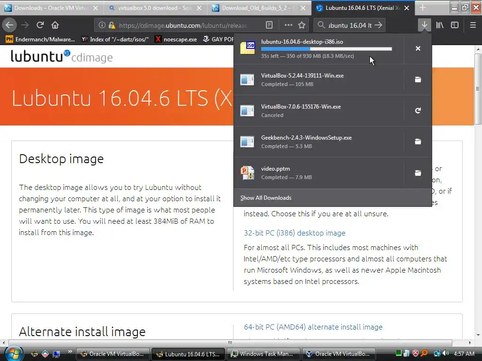Switch to virtualbox 5.0 download search tab
Screen dimensions: 482x361
154,8
